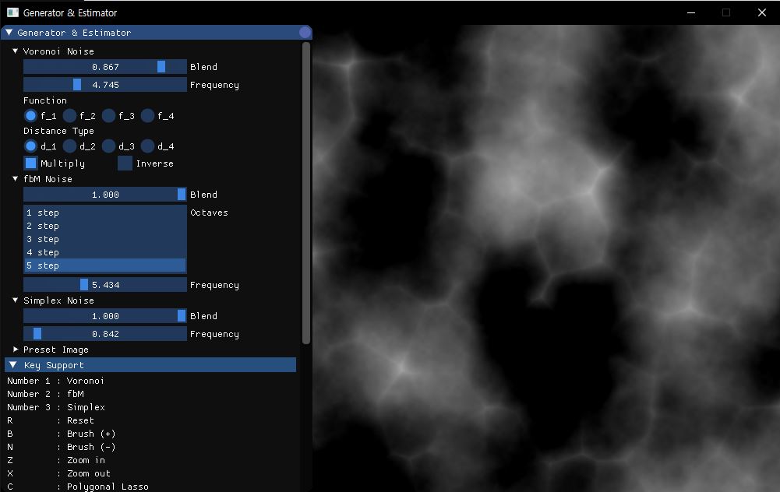Enable the Inverse checkbox
The image size is (780, 492).
[125, 163]
